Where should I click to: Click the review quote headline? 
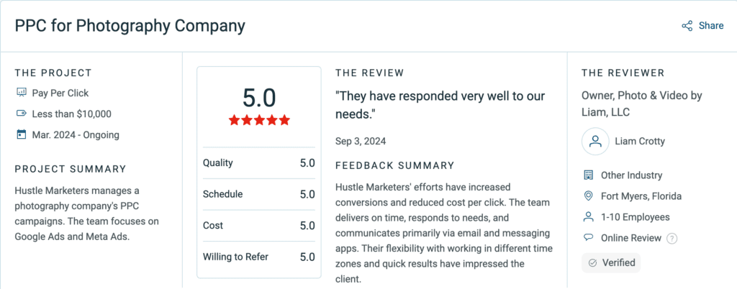pyautogui.click(x=440, y=104)
